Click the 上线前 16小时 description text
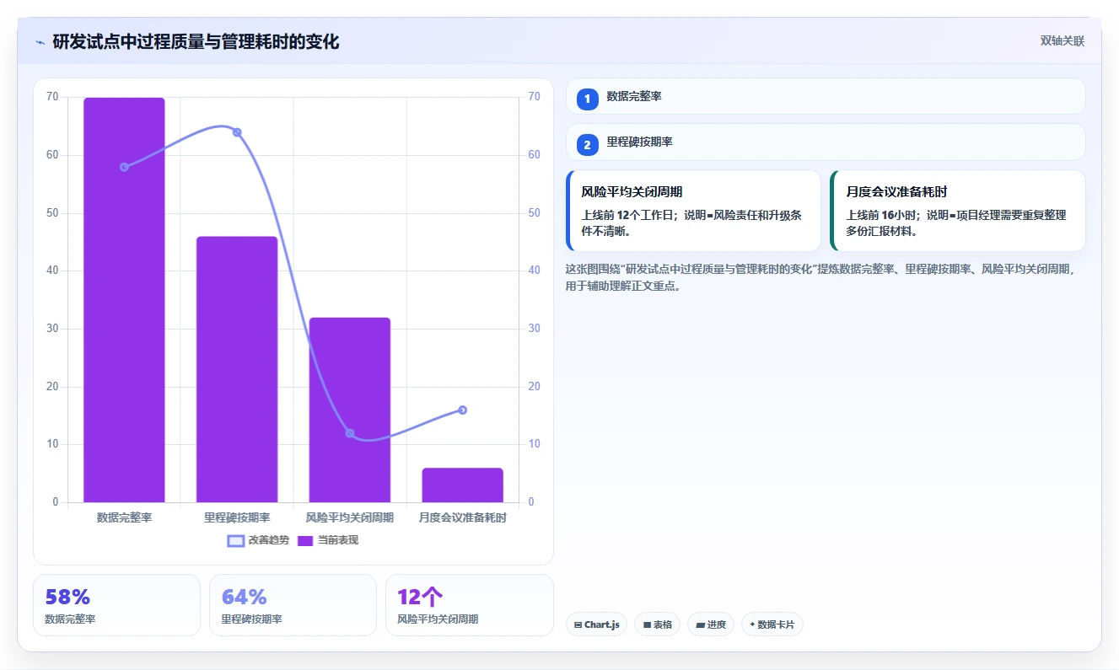1119x670 pixels. coord(956,223)
